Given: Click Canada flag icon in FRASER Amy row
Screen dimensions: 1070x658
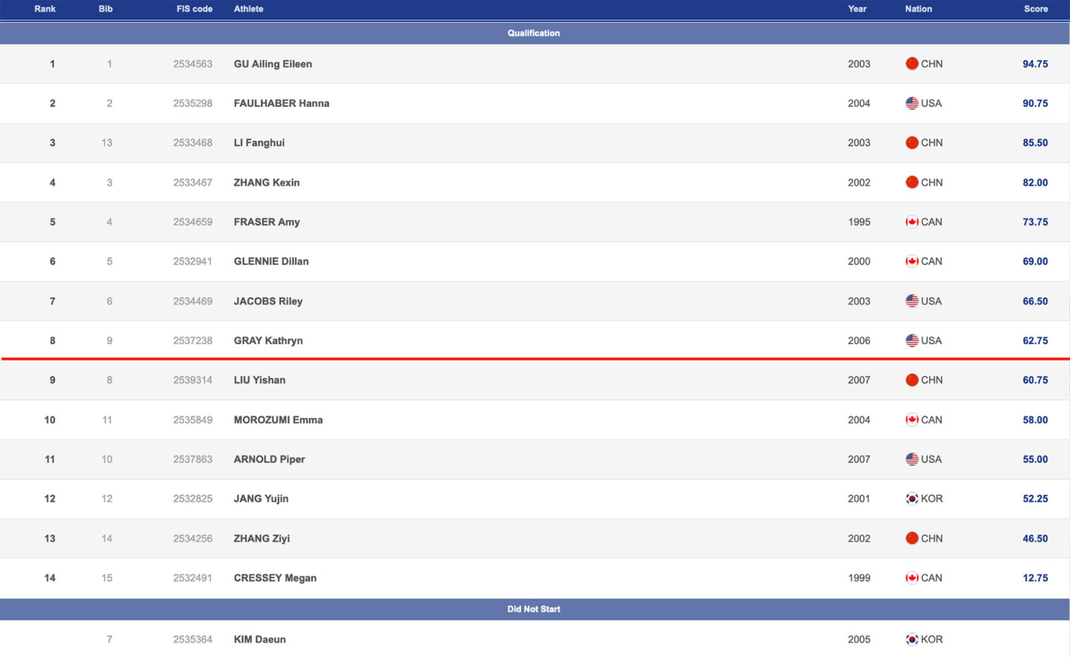Looking at the screenshot, I should (x=912, y=222).
